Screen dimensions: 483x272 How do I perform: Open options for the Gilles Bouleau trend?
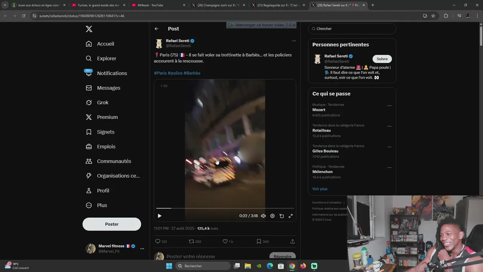[x=389, y=147]
